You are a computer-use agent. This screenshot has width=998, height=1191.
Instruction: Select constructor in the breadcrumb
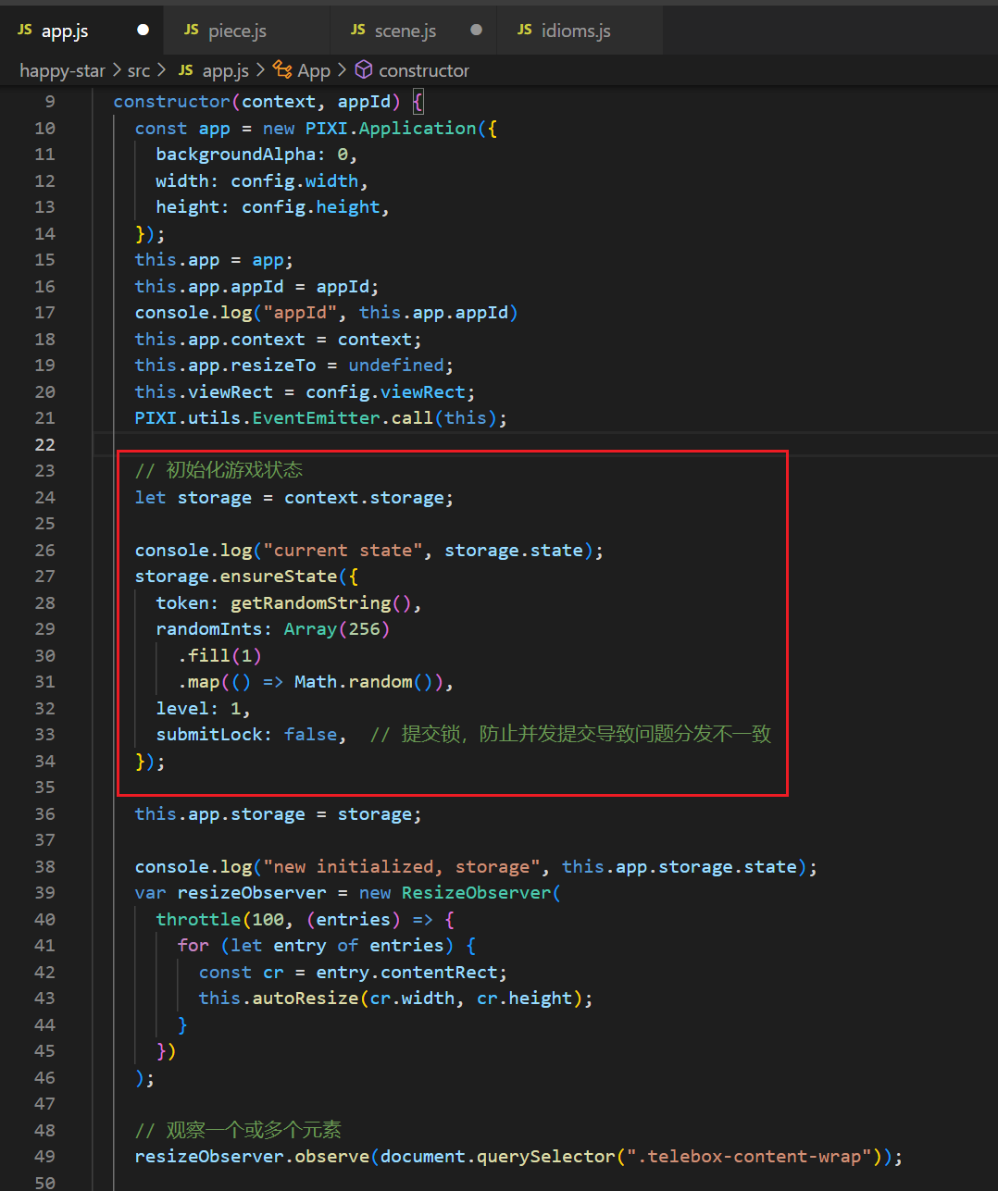tap(424, 70)
